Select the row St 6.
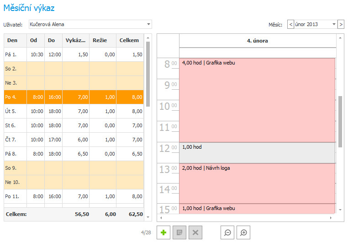This screenshot has width=348, height=243. [74, 125]
